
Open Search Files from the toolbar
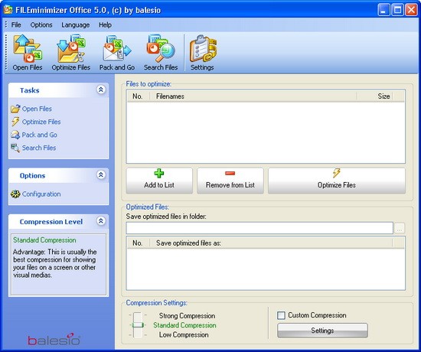(x=161, y=53)
